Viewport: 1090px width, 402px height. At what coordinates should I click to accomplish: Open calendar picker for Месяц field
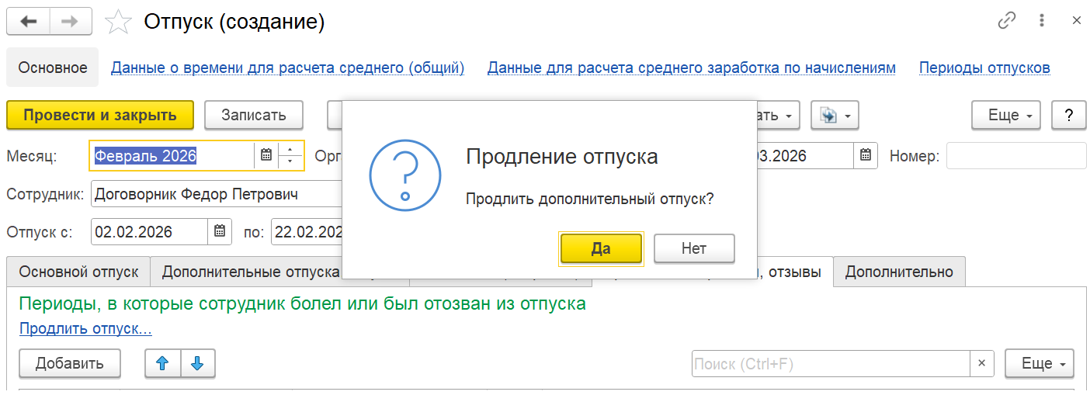(x=266, y=155)
